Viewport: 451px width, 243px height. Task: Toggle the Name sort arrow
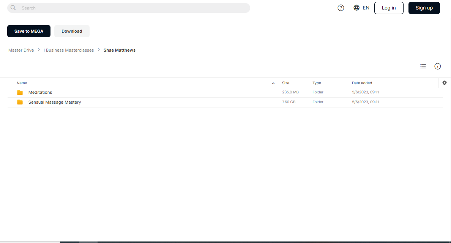tap(273, 83)
